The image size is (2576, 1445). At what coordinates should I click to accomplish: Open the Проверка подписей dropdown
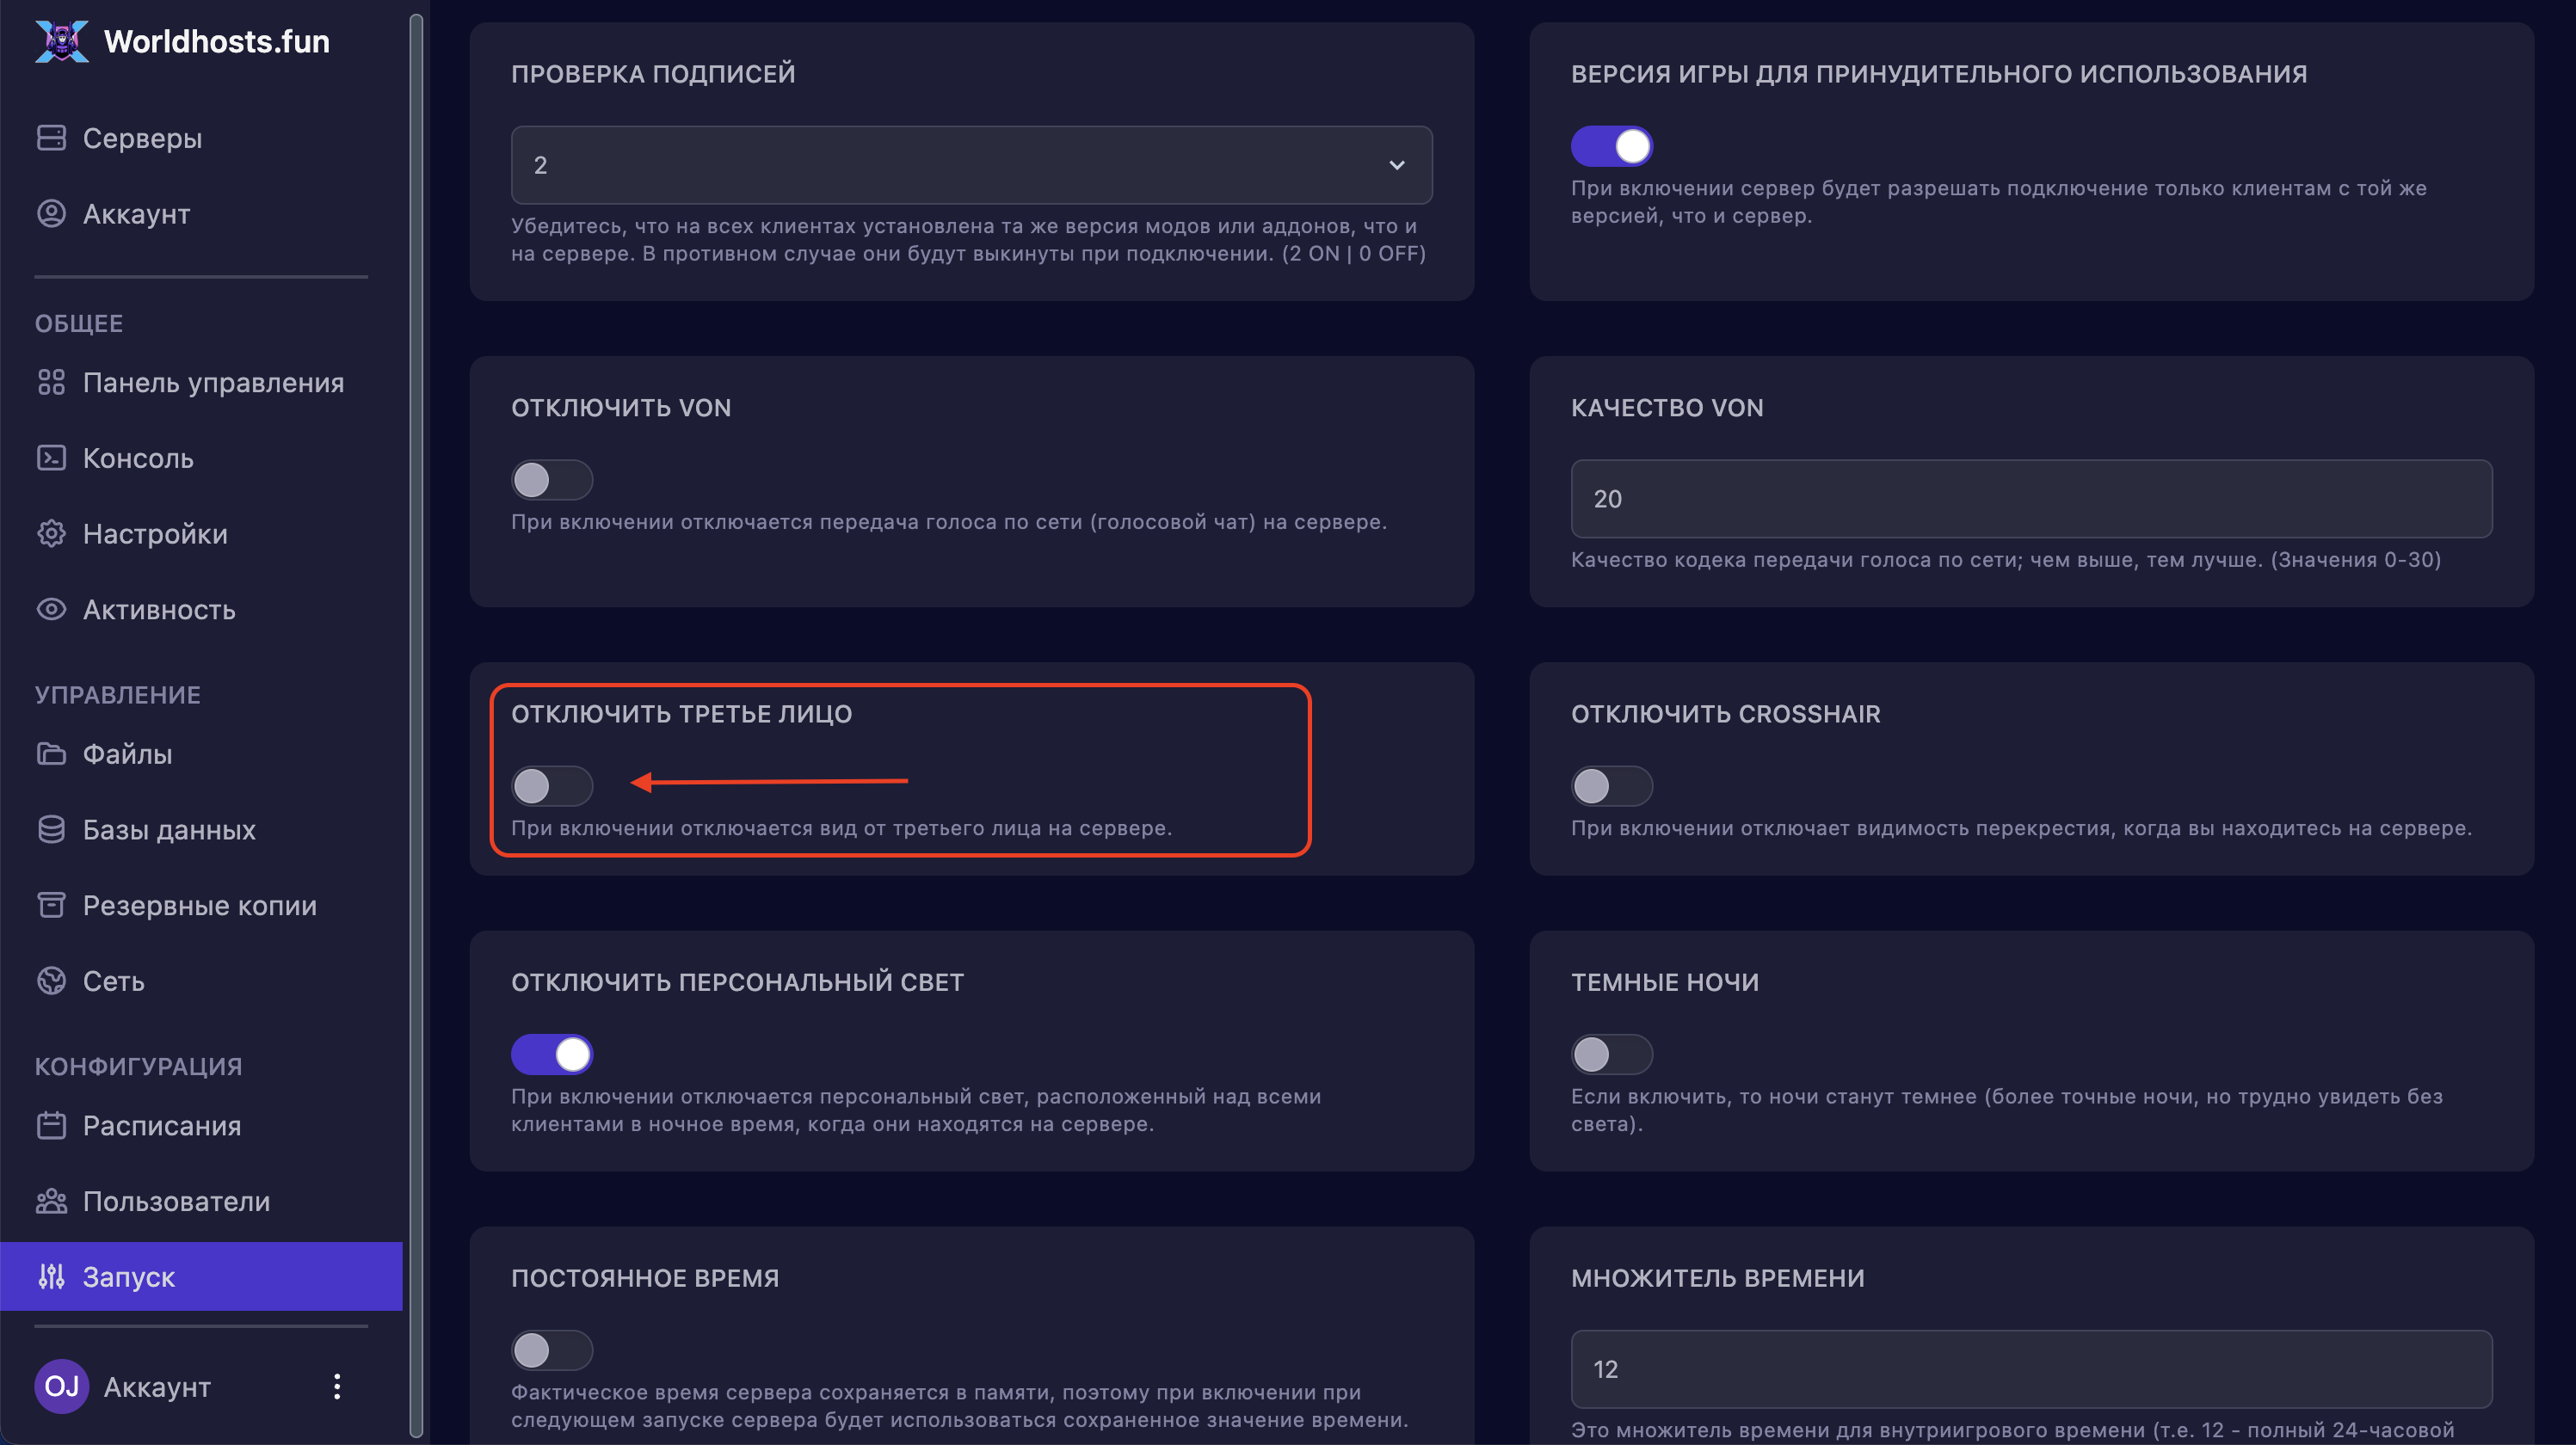pos(971,165)
